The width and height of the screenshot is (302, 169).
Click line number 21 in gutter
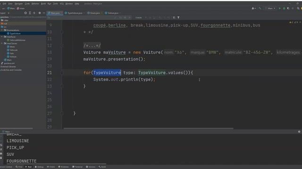click(x=50, y=73)
